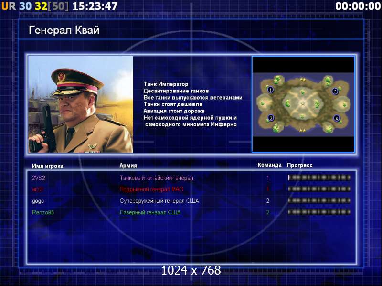Click start position 2 marker on minimap
This screenshot has width=382, height=286.
pyautogui.click(x=271, y=118)
